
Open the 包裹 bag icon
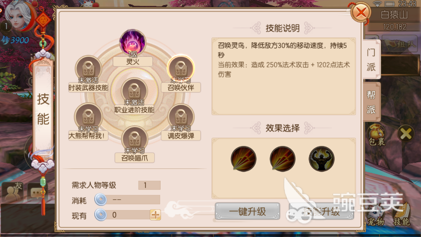click(377, 135)
